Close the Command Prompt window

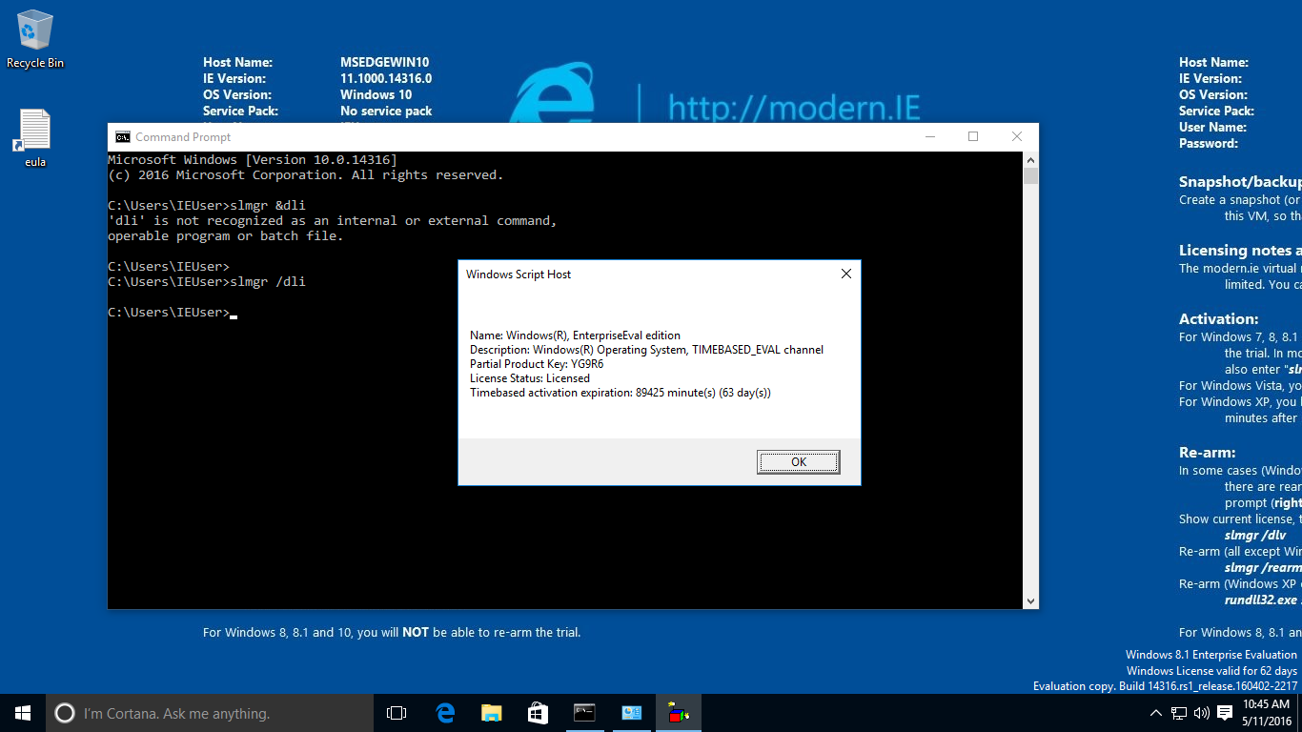tap(1017, 137)
